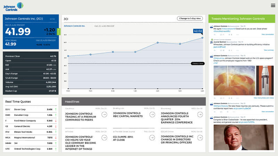Image resolution: width=278 pixels, height=156 pixels.
Task: Click the down arrow for General Electric
Action: tap(56, 127)
